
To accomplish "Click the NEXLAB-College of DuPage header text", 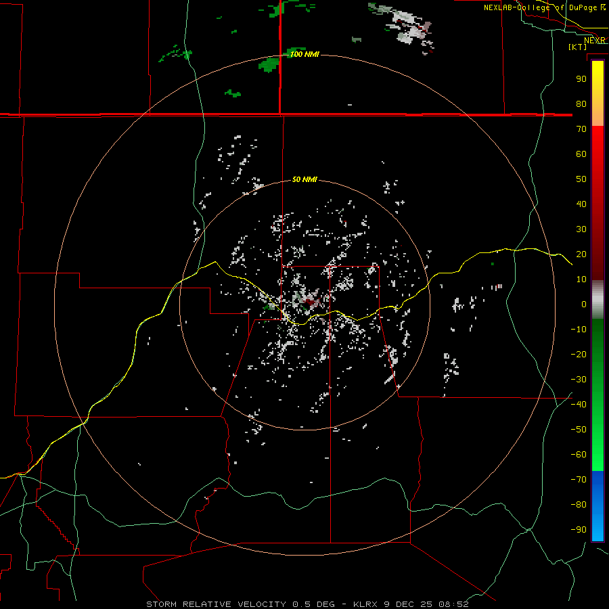I will (x=540, y=7).
